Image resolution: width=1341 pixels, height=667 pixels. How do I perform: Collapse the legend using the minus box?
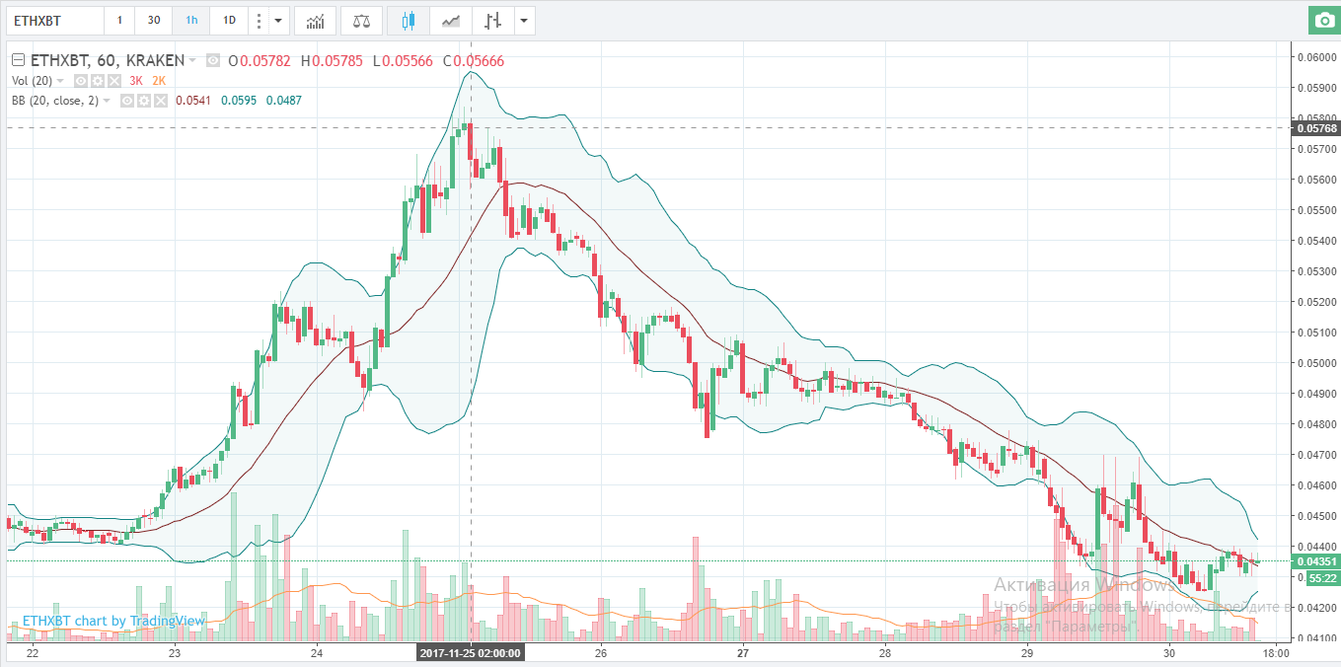pyautogui.click(x=18, y=60)
